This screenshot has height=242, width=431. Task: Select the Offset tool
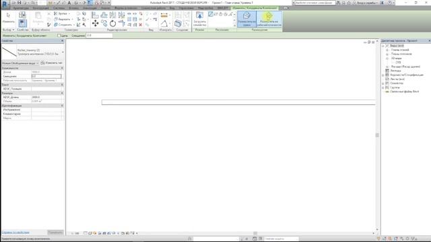(104, 15)
